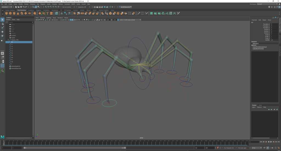Select the arrow Select tool
Screen dimensions: 281x151
click(2, 20)
